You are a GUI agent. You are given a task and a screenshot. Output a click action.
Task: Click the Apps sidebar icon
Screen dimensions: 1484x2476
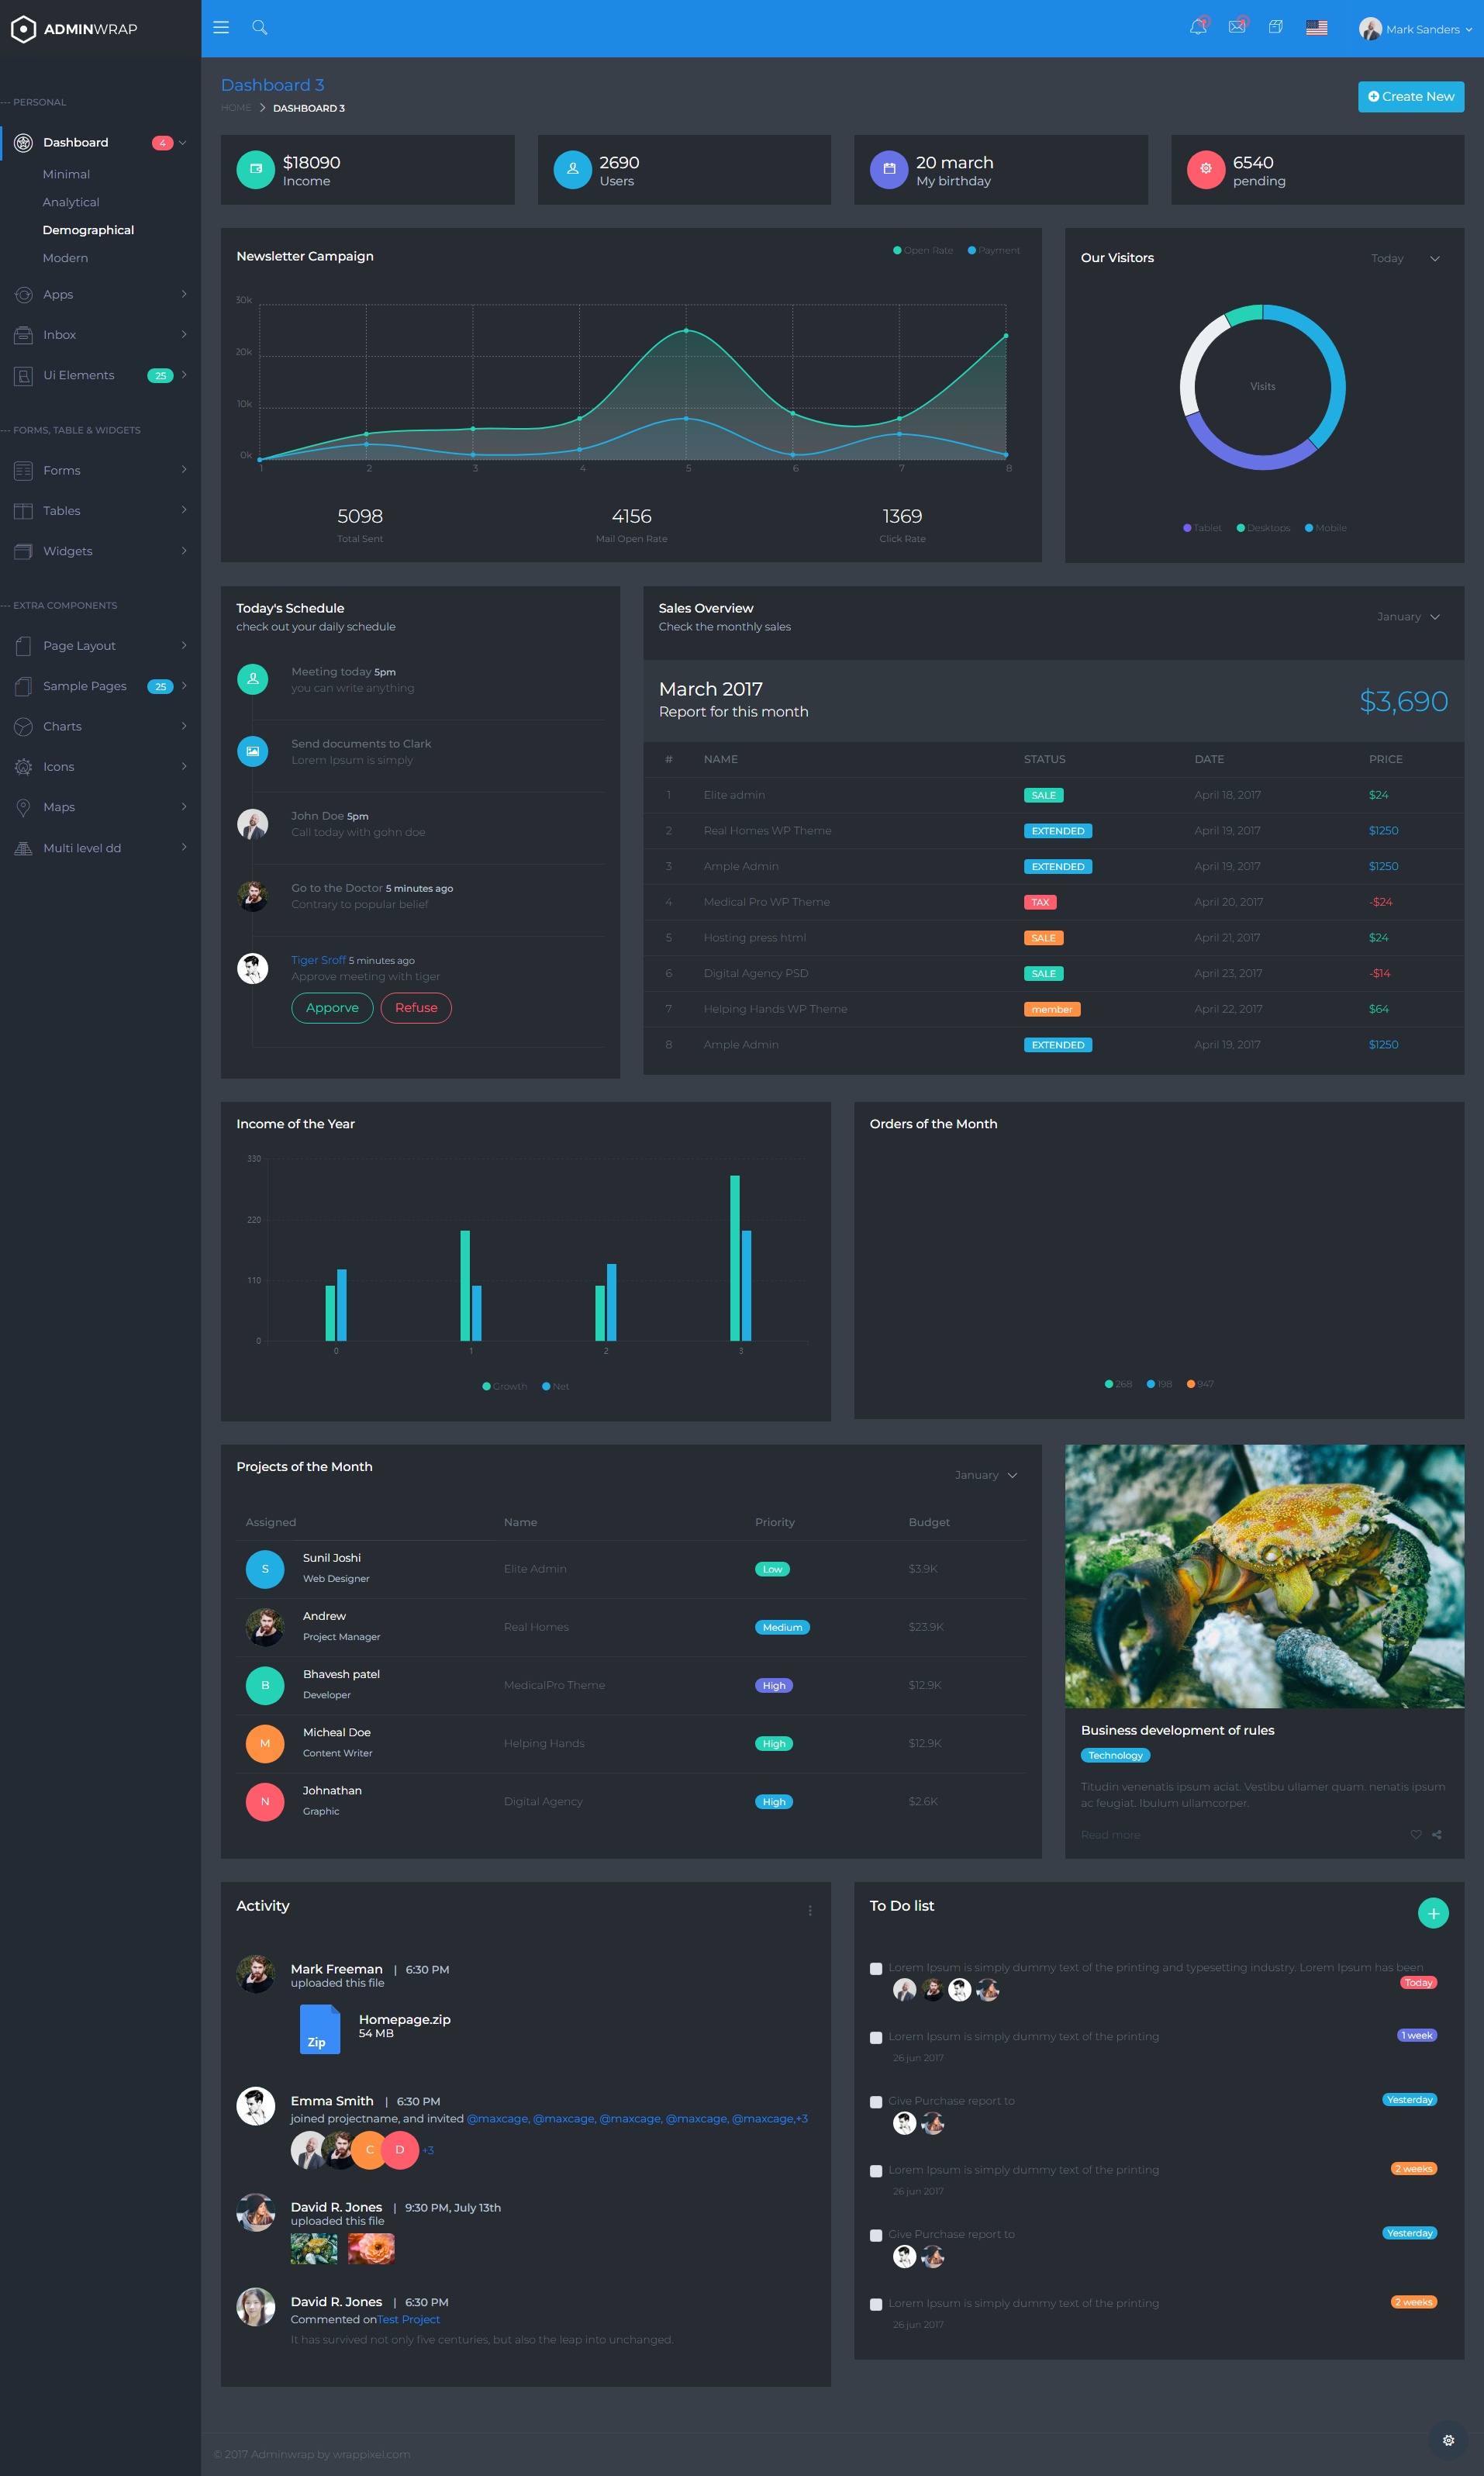click(23, 295)
